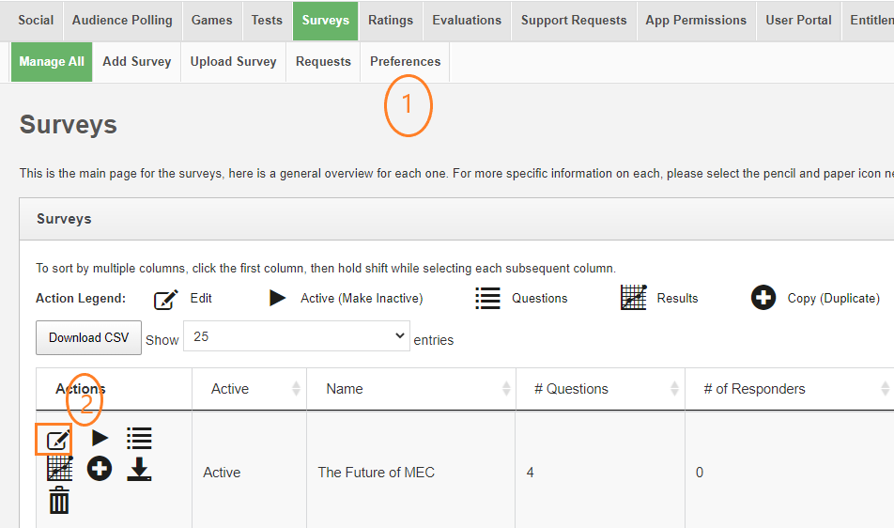894x528 pixels.
Task: Open the Questions list icon in the survey row
Action: tap(139, 438)
